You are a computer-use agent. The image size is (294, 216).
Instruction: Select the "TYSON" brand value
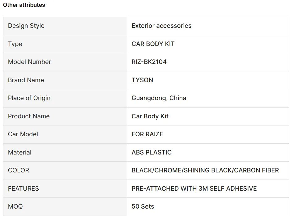click(142, 80)
